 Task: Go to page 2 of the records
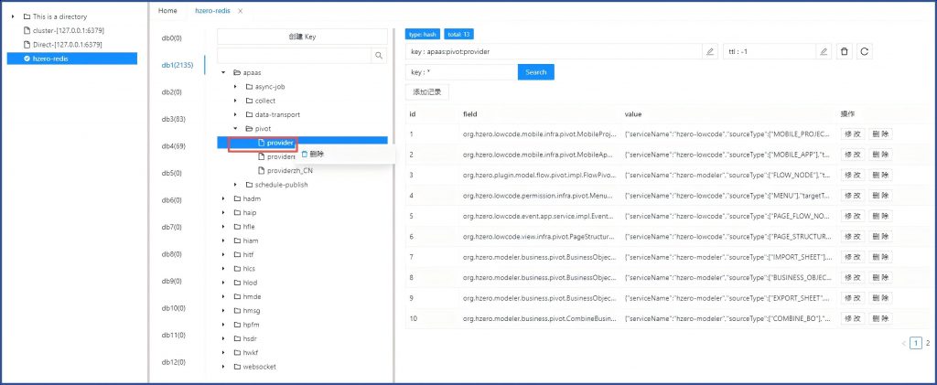click(x=928, y=343)
